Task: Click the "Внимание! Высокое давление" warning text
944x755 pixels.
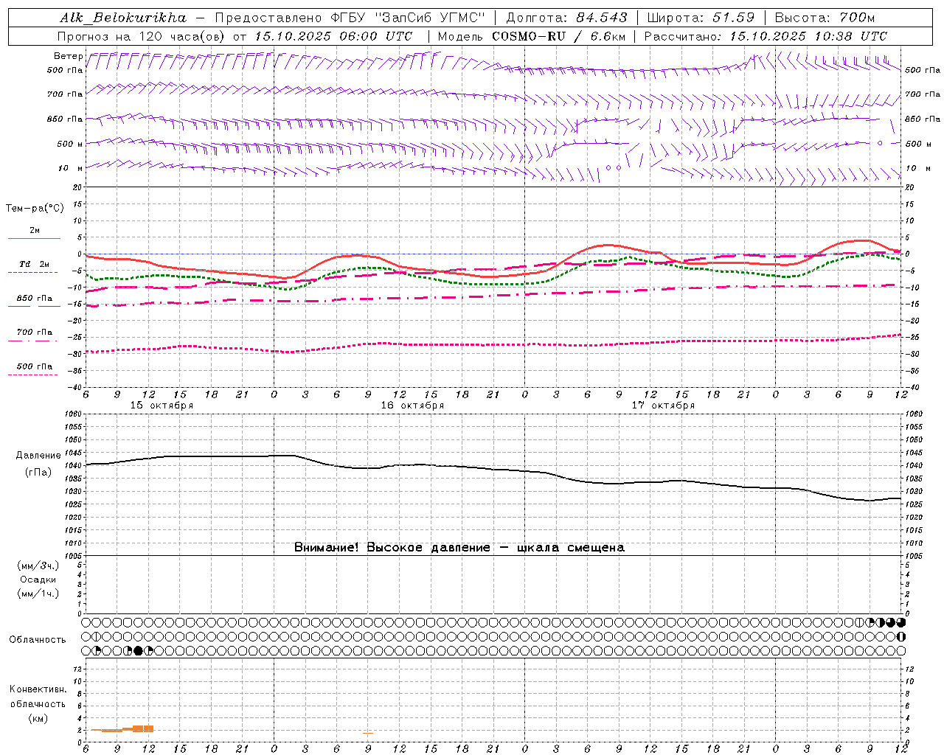Action: [392, 548]
